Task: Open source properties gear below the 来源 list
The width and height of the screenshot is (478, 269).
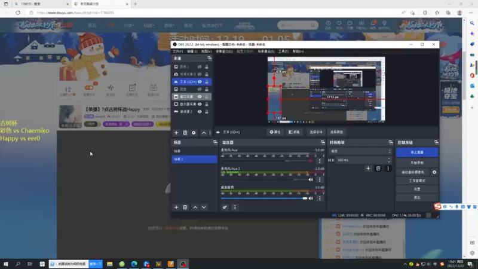Action: [x=194, y=133]
